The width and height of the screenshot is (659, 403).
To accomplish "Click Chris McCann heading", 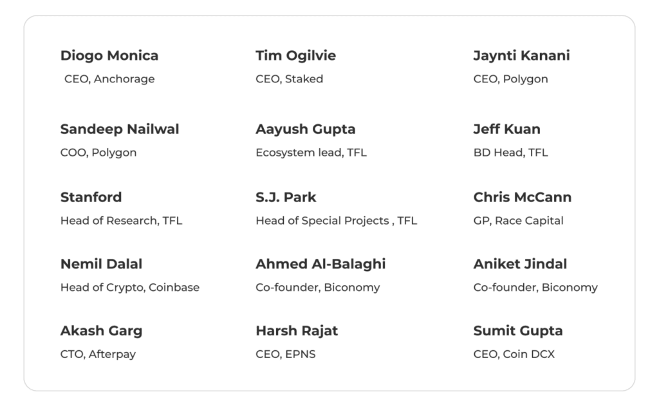I will point(522,197).
